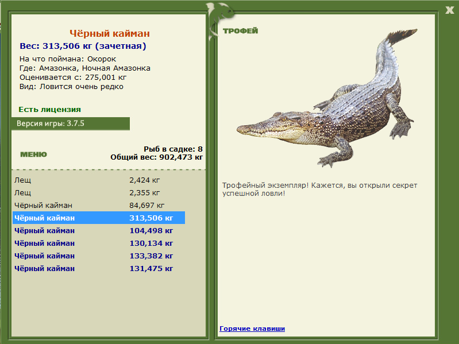Click the Версия игры: 3.7.5 bar
The height and width of the screenshot is (344, 459).
(x=71, y=123)
